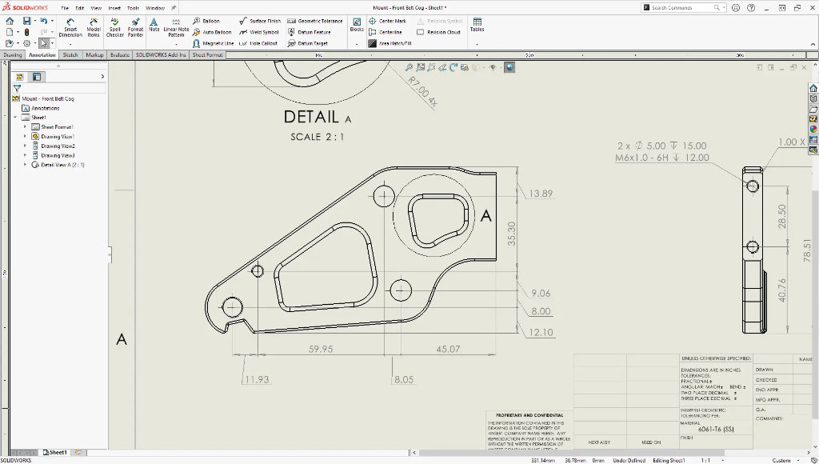The width and height of the screenshot is (819, 464).
Task: Open the SOLIDWORKS Add-Ins tab
Action: (x=161, y=55)
